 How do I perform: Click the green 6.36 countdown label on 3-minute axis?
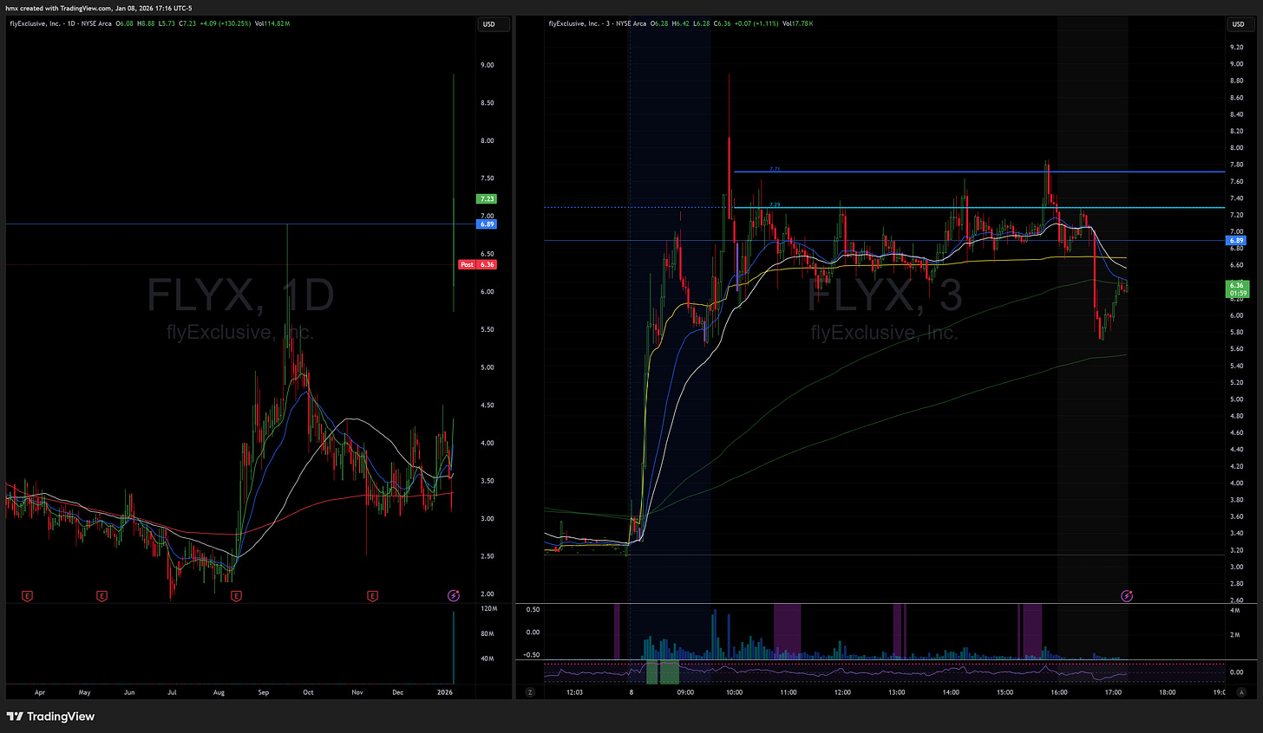coord(1238,289)
